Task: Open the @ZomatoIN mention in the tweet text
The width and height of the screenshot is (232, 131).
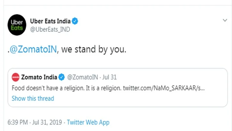Action: click(33, 50)
